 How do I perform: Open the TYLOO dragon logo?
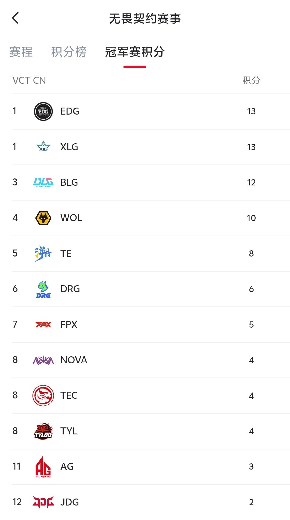coord(43,431)
